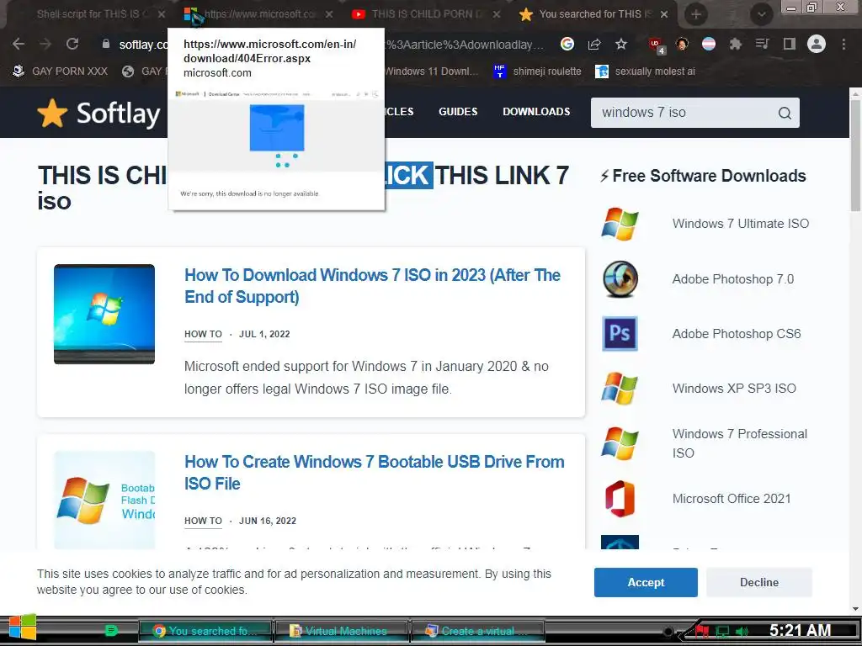This screenshot has height=646, width=862.
Task: Open How To Download Windows 7 ISO article
Action: [372, 286]
